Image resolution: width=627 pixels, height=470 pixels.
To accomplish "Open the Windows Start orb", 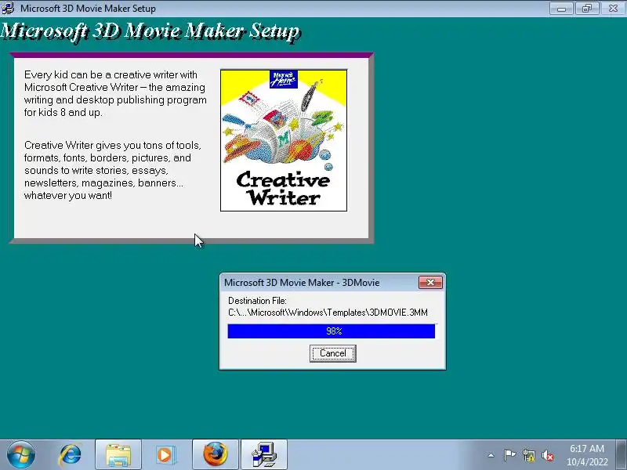I will (x=21, y=454).
